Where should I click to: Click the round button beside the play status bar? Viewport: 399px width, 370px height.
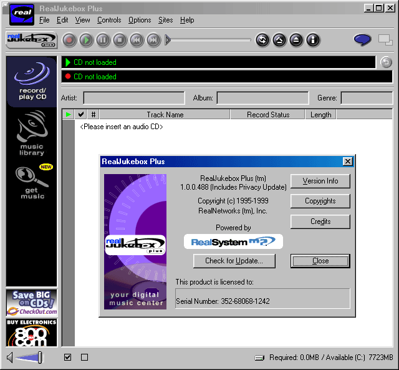[386, 62]
